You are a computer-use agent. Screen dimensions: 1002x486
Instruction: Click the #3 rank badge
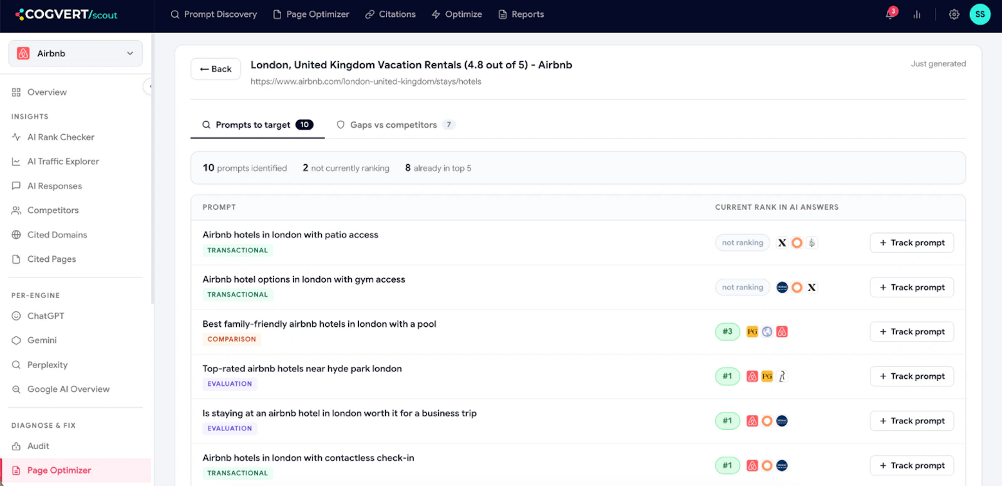click(x=728, y=332)
